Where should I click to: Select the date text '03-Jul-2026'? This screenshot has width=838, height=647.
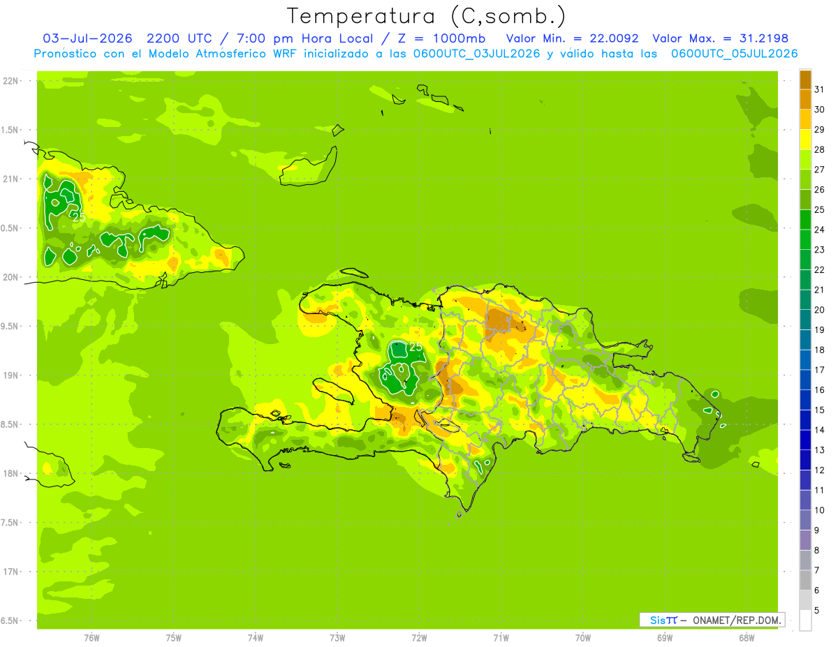87,38
